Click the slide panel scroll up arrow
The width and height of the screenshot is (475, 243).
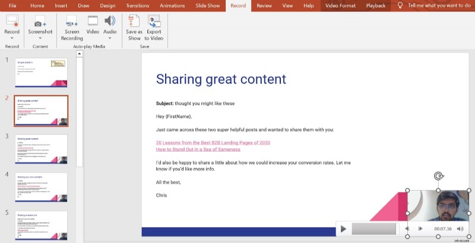(x=80, y=54)
